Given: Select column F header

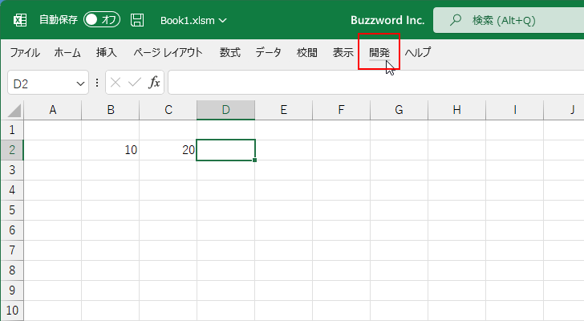Looking at the screenshot, I should click(x=341, y=110).
